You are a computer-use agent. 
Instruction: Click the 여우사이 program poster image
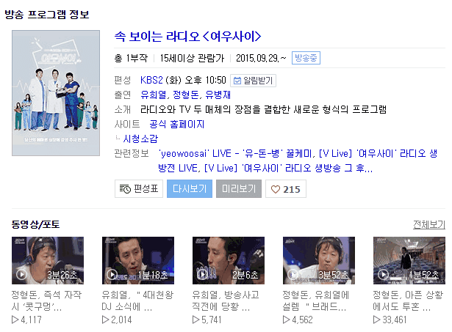[56, 93]
